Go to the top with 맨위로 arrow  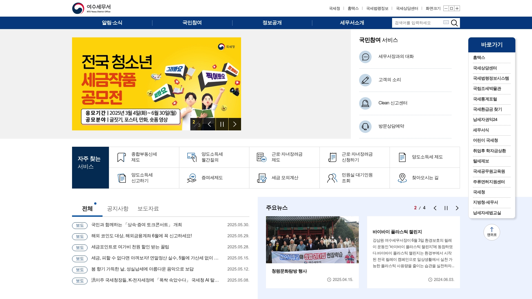(492, 232)
